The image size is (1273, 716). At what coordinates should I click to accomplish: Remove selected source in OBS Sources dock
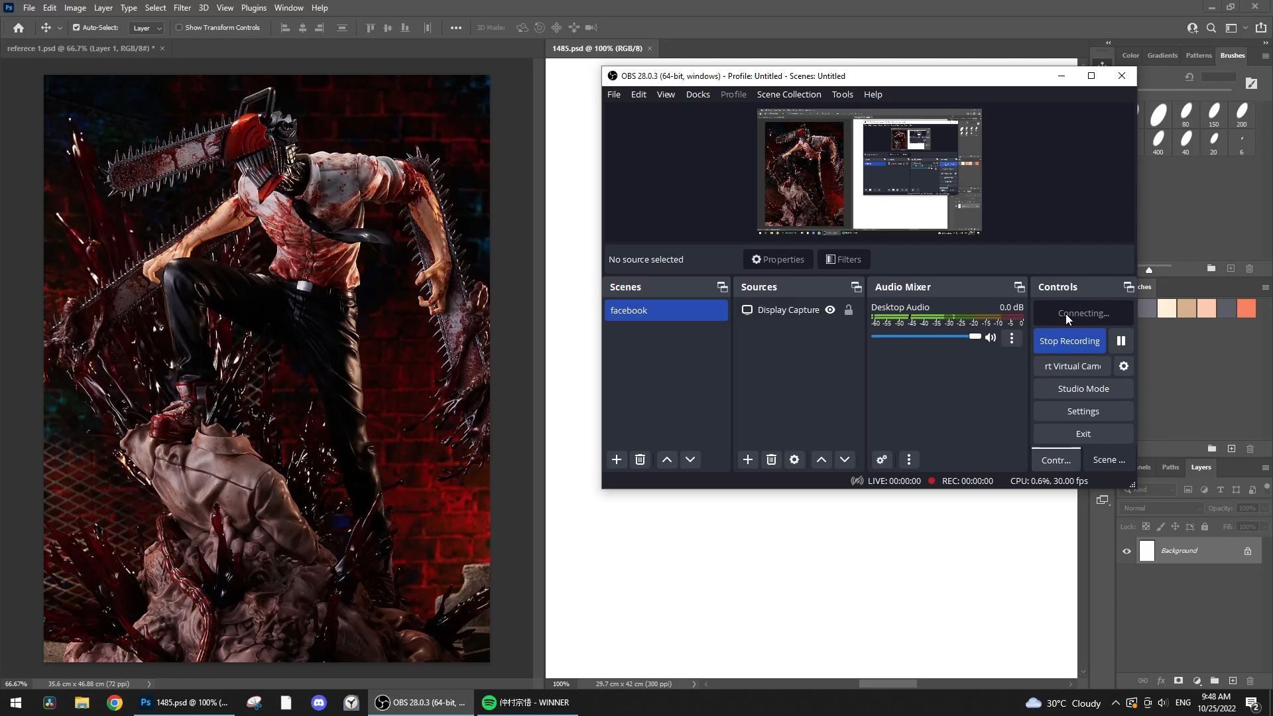click(771, 459)
